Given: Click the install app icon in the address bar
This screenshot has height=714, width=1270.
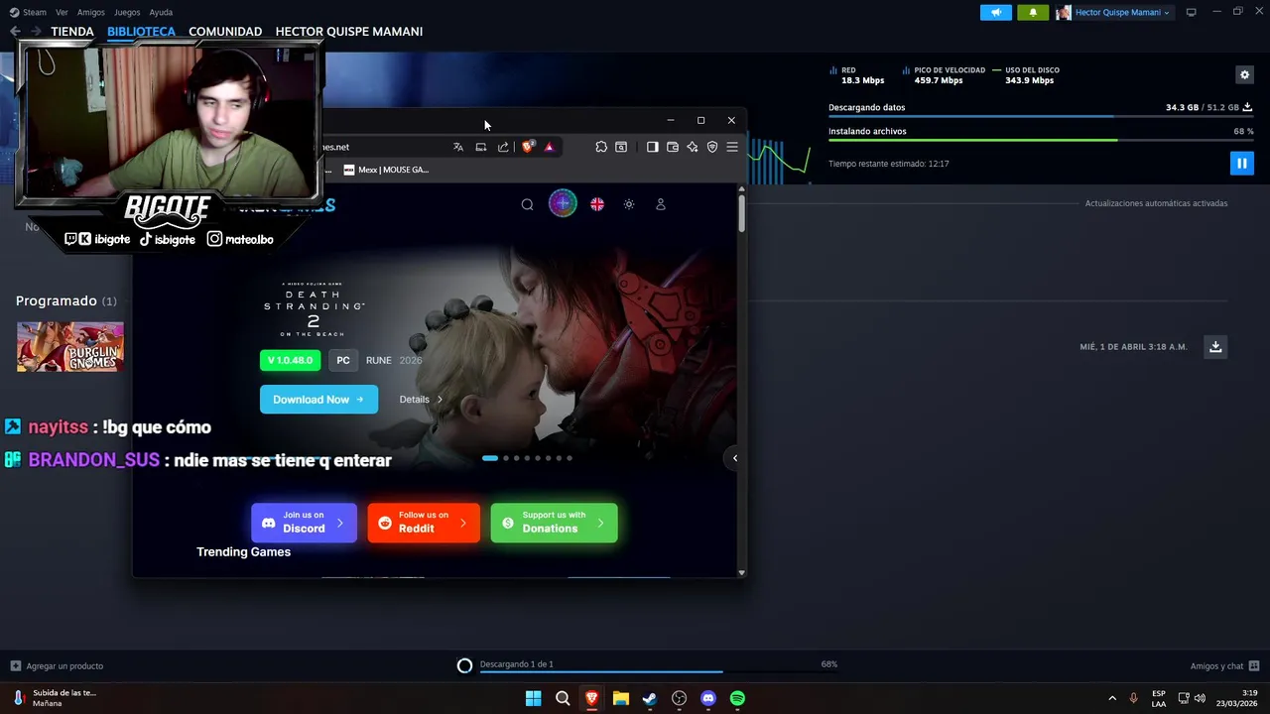Looking at the screenshot, I should pos(481,147).
